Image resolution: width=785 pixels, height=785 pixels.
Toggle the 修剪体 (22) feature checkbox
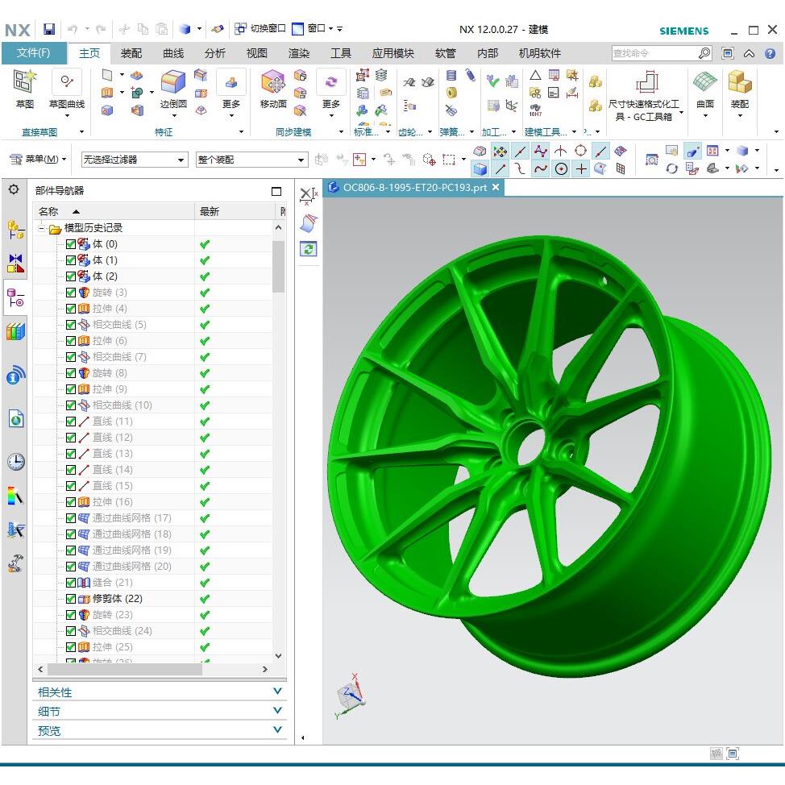click(71, 599)
